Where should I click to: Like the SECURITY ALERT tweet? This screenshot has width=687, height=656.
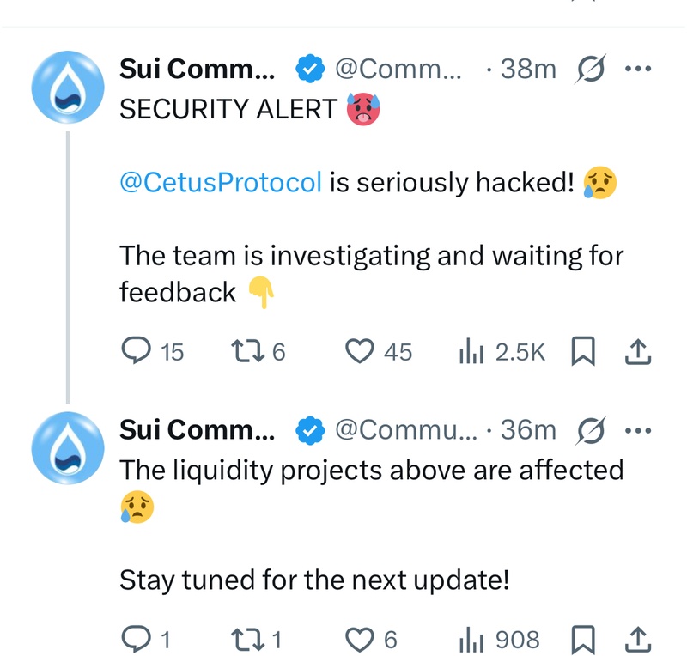click(360, 351)
